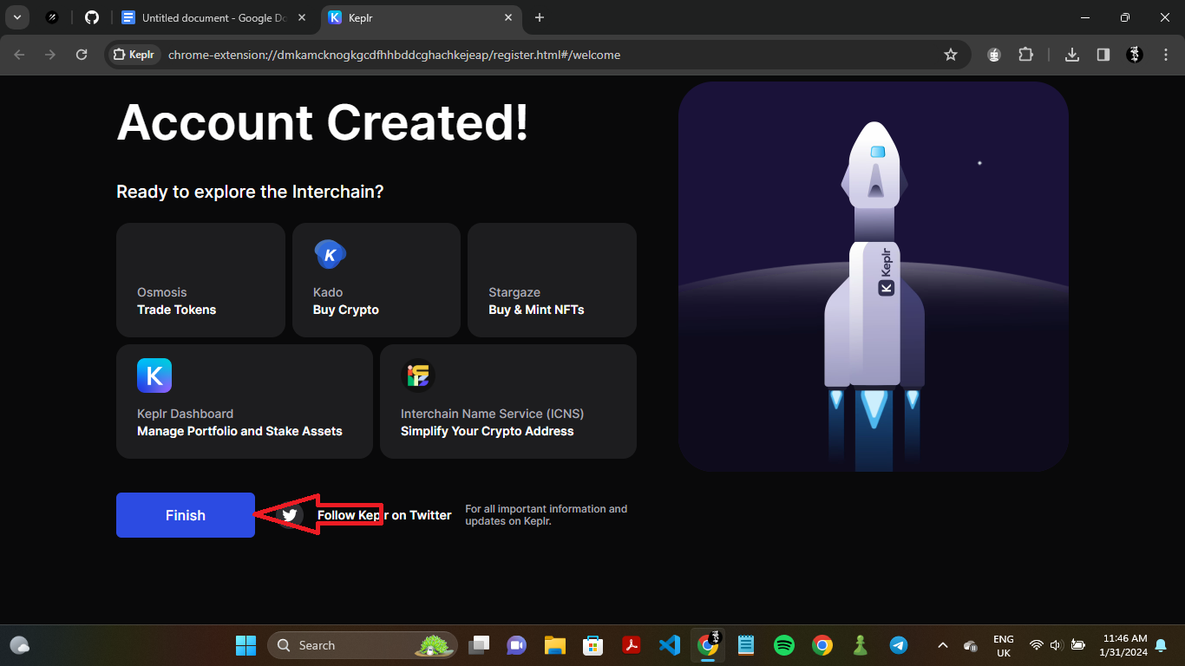1185x666 pixels.
Task: Open the Keplr Dashboard card
Action: tap(245, 402)
